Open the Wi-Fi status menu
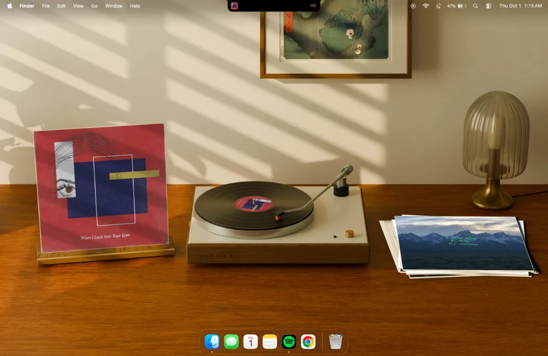Image resolution: width=548 pixels, height=356 pixels. click(426, 6)
